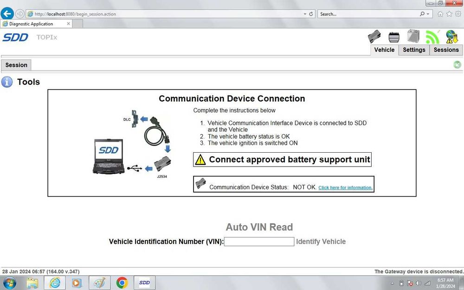Open the address bar history dropdown arrow
This screenshot has width=464, height=290.
305,14
